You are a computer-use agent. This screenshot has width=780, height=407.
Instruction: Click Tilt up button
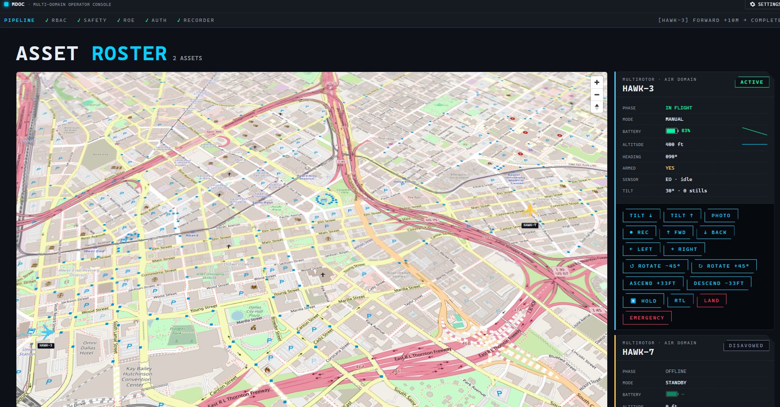pos(682,215)
